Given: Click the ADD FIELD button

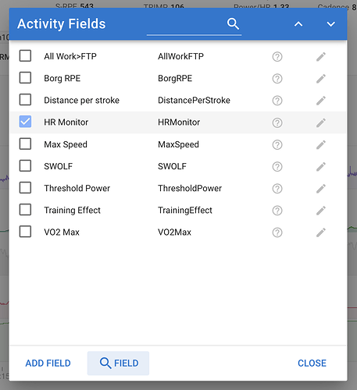Looking at the screenshot, I should tap(48, 363).
